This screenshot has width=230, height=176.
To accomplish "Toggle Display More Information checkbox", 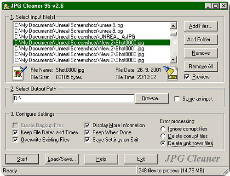I will (x=87, y=125).
